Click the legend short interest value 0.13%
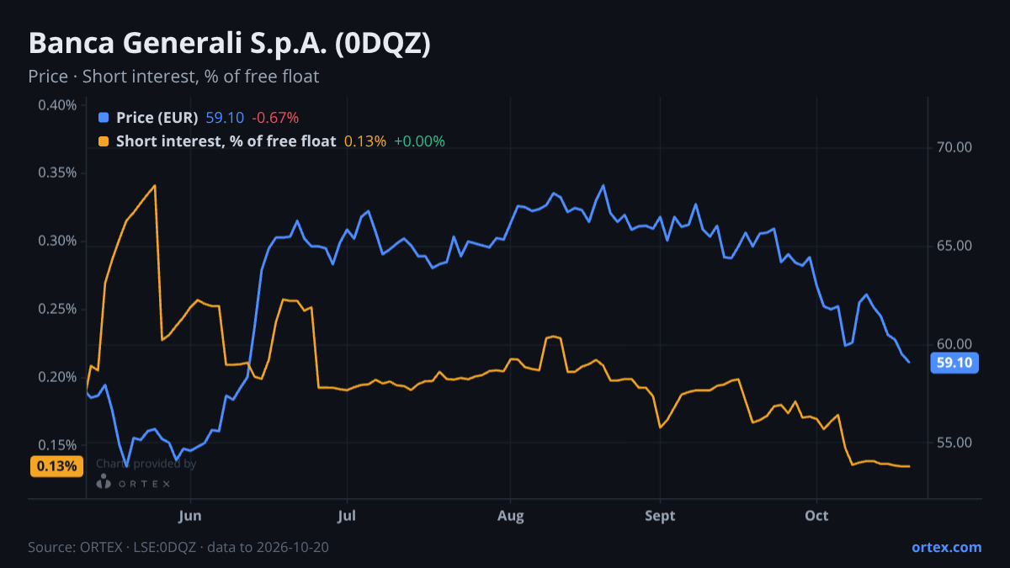Image resolution: width=1010 pixels, height=568 pixels. click(x=365, y=141)
